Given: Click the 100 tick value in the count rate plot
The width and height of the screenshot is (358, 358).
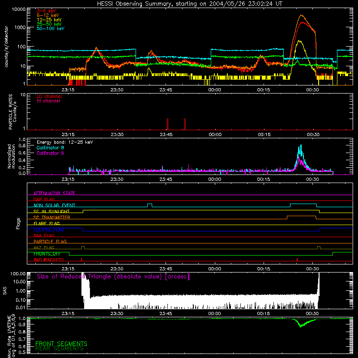Looking at the screenshot, I should (x=21, y=47).
